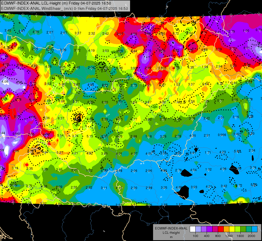Click the wind shear value 1.18
The width and height of the screenshot is (262, 241).
coord(148,137)
